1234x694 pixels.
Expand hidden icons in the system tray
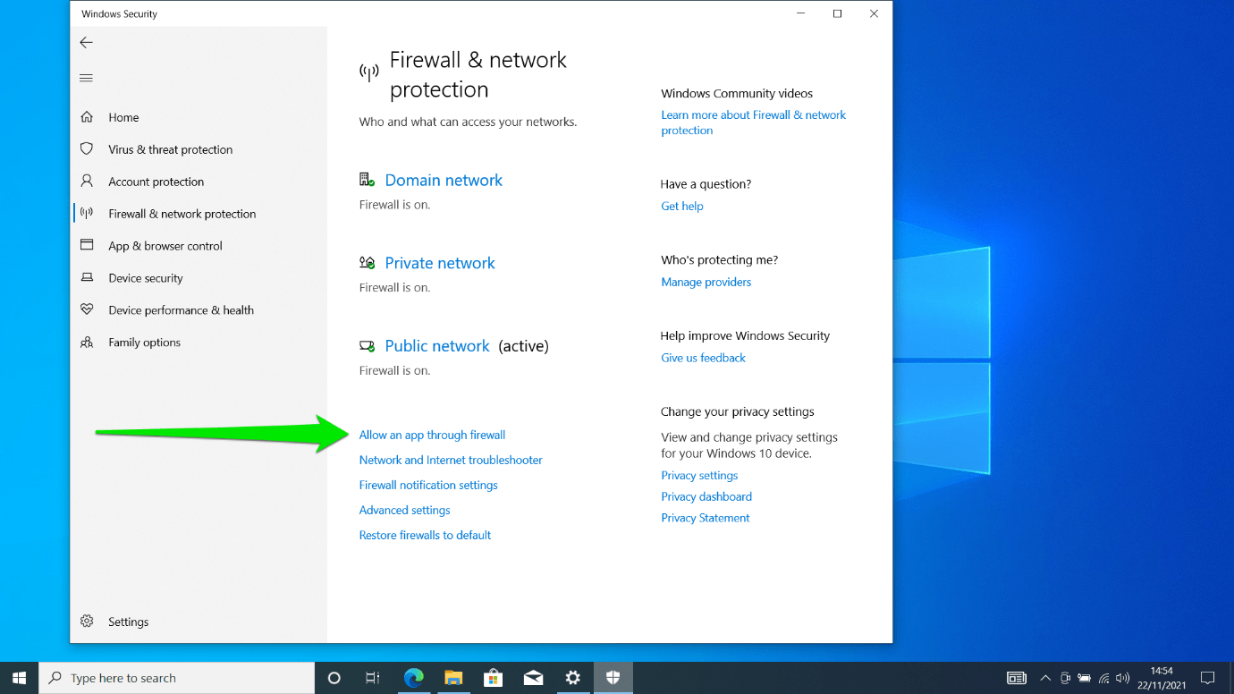[1044, 677]
